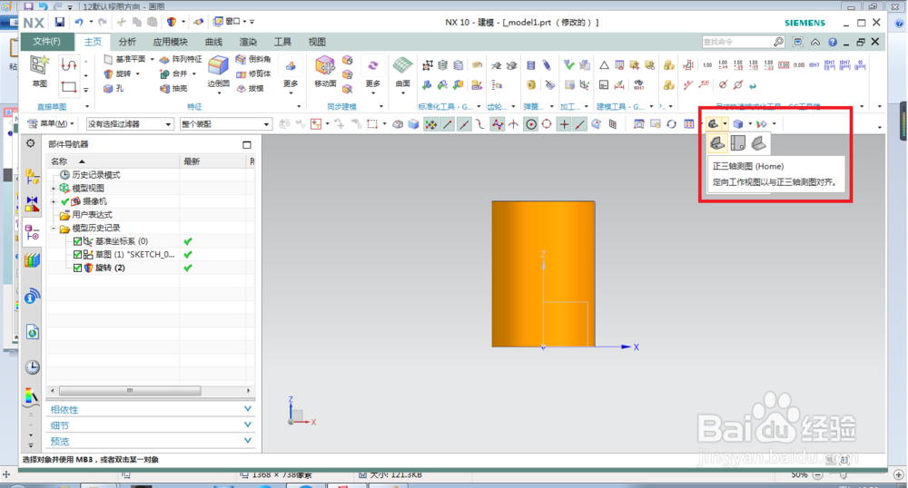Open the Assembly Navigator sidebar icon

(x=32, y=176)
